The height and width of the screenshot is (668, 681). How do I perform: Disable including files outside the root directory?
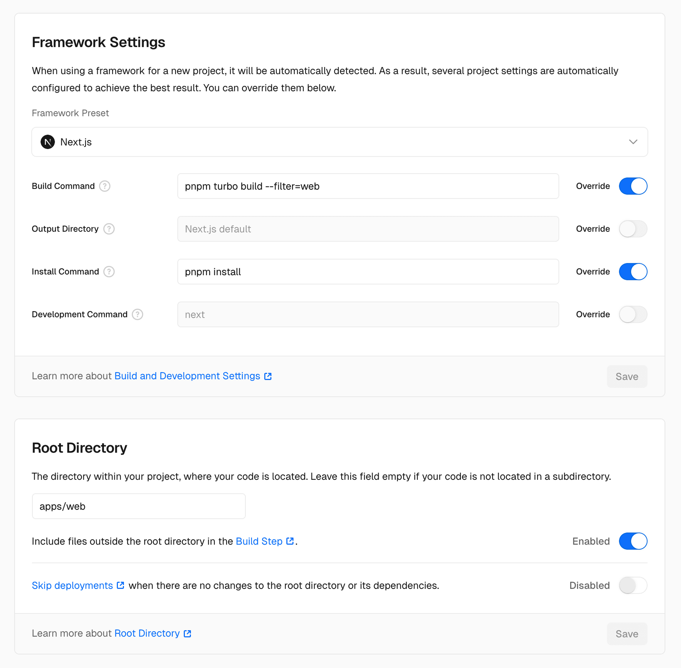pos(633,541)
